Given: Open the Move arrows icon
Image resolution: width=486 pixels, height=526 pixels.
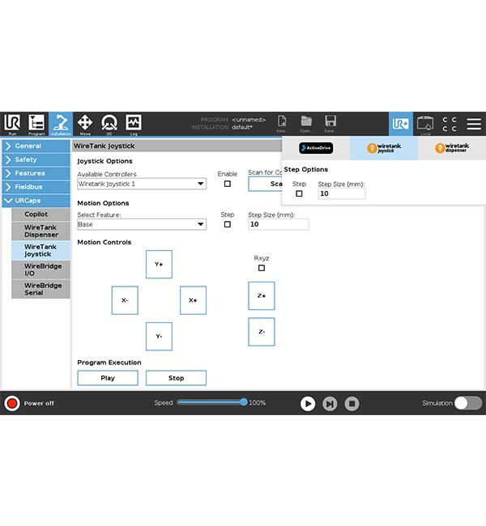Looking at the screenshot, I should [x=85, y=124].
